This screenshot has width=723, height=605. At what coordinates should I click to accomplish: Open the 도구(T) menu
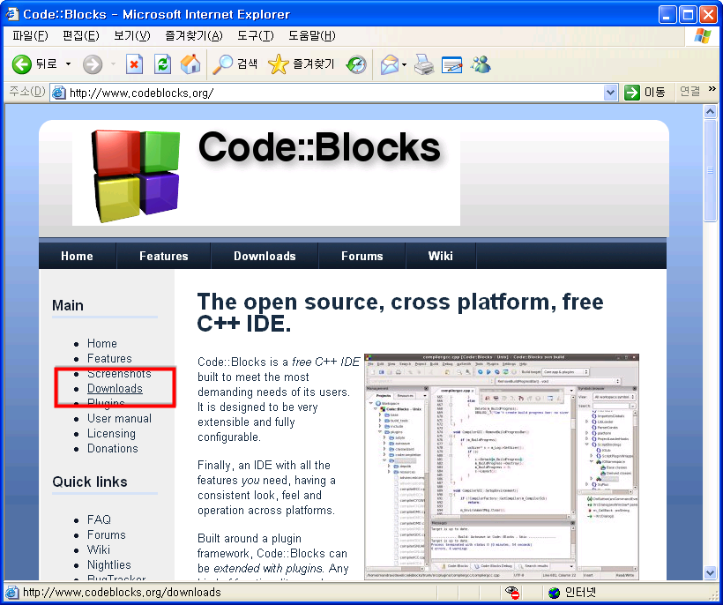coord(255,35)
